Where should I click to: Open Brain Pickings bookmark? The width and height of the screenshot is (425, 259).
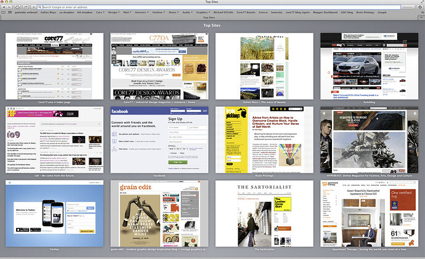point(365,12)
